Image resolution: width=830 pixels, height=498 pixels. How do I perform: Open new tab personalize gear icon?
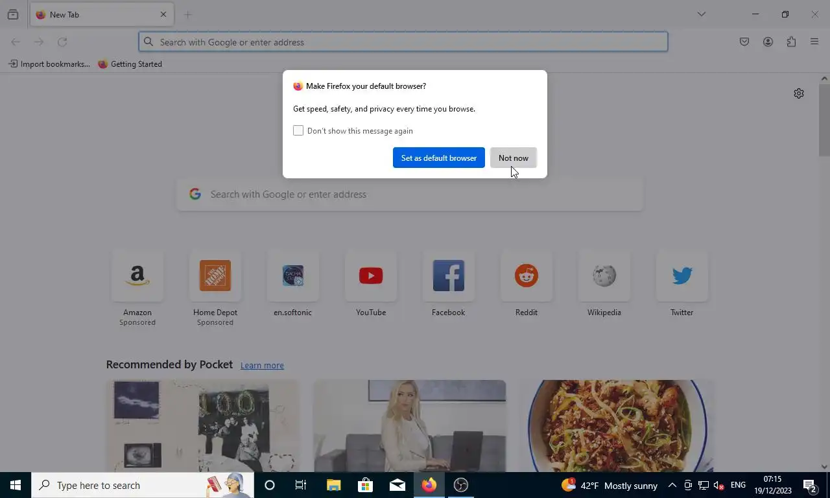799,93
